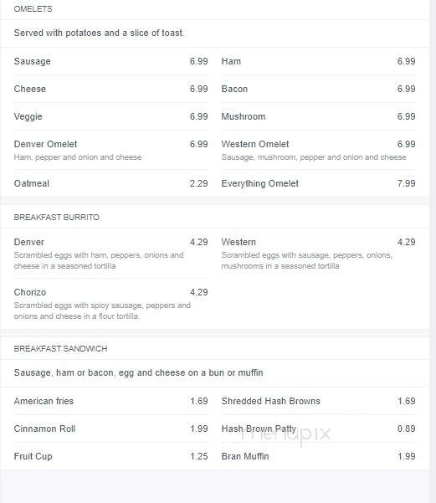Open the Omelets section header
This screenshot has width=436, height=503.
(x=33, y=9)
